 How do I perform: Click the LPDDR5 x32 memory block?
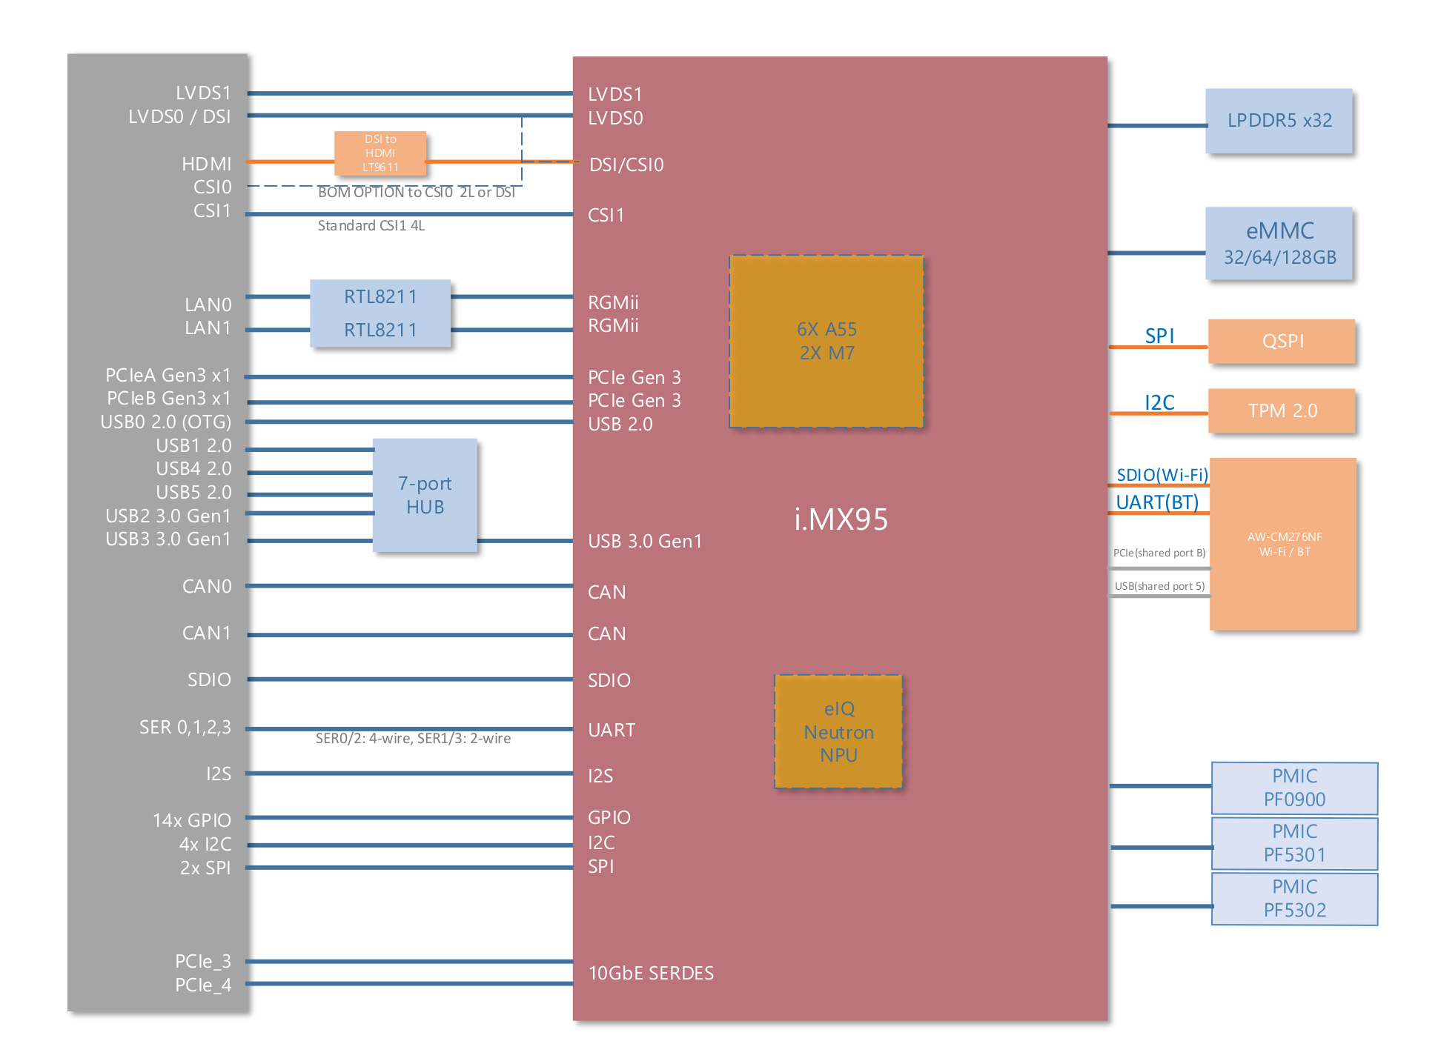[x=1279, y=121]
